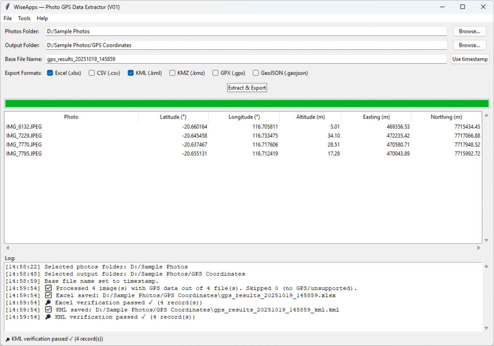The height and width of the screenshot is (346, 494).
Task: Click the right scroll arrow under the table
Action: [x=479, y=248]
